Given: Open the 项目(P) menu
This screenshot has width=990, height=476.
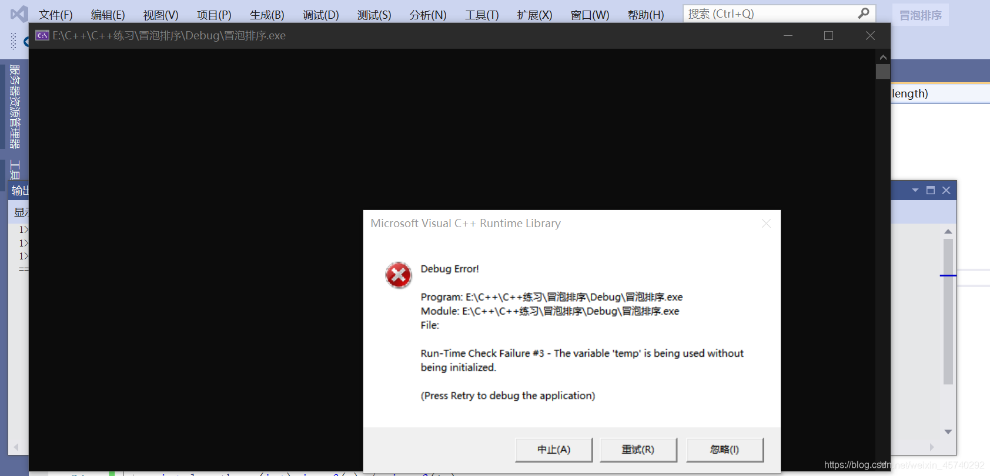Looking at the screenshot, I should (x=214, y=15).
